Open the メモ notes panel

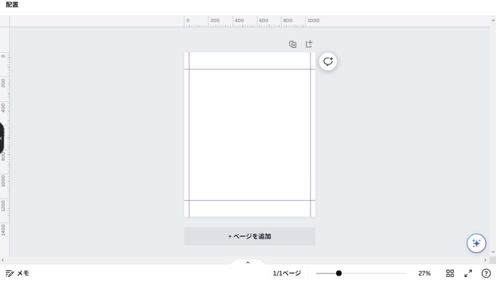click(17, 273)
